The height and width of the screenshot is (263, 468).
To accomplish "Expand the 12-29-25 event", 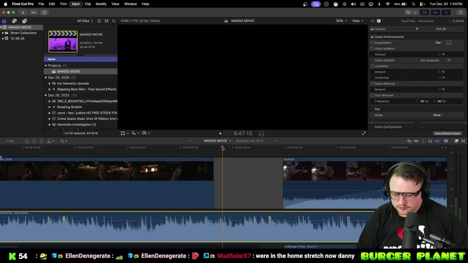I will coord(3,38).
